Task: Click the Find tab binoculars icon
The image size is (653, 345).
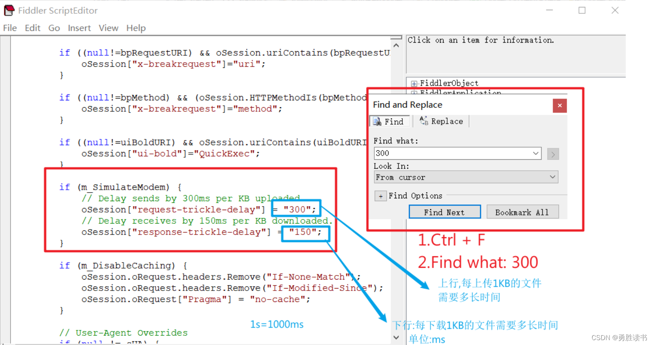Action: 377,122
